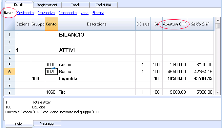
Task: Click the scroll down arrow of the table
Action: [x=218, y=92]
